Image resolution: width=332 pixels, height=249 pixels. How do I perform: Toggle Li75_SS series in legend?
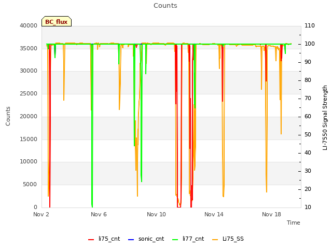click(x=228, y=239)
